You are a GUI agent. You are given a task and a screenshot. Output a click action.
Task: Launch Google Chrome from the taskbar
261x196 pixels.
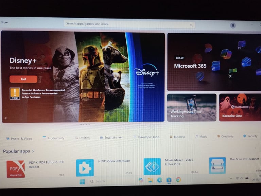pyautogui.click(x=178, y=180)
